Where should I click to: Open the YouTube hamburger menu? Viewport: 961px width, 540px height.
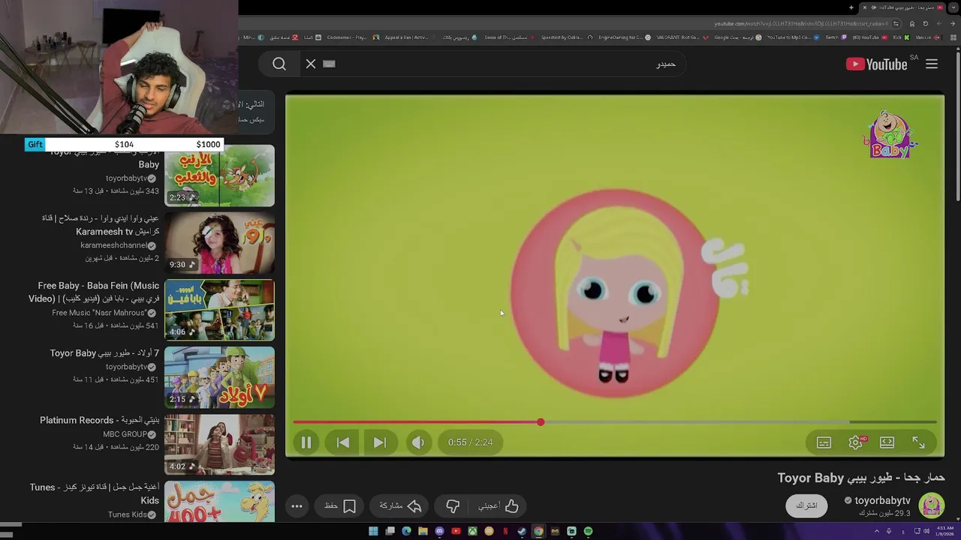click(x=932, y=64)
